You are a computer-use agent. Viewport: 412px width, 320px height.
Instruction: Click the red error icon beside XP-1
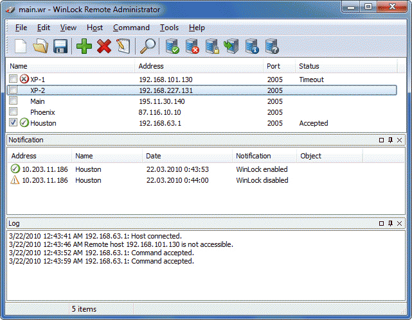[x=24, y=79]
